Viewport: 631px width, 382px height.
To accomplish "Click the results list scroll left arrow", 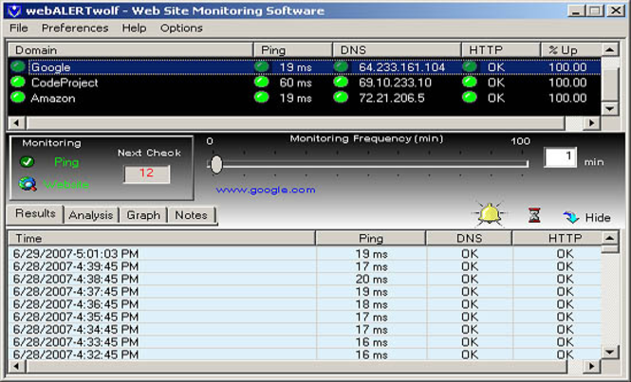I will point(16,366).
